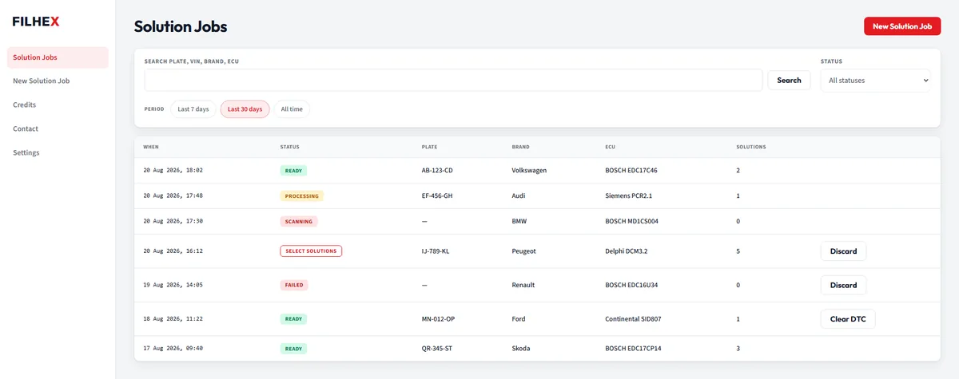The image size is (959, 379).
Task: Go to New Solution Job sidebar item
Action: pos(58,81)
